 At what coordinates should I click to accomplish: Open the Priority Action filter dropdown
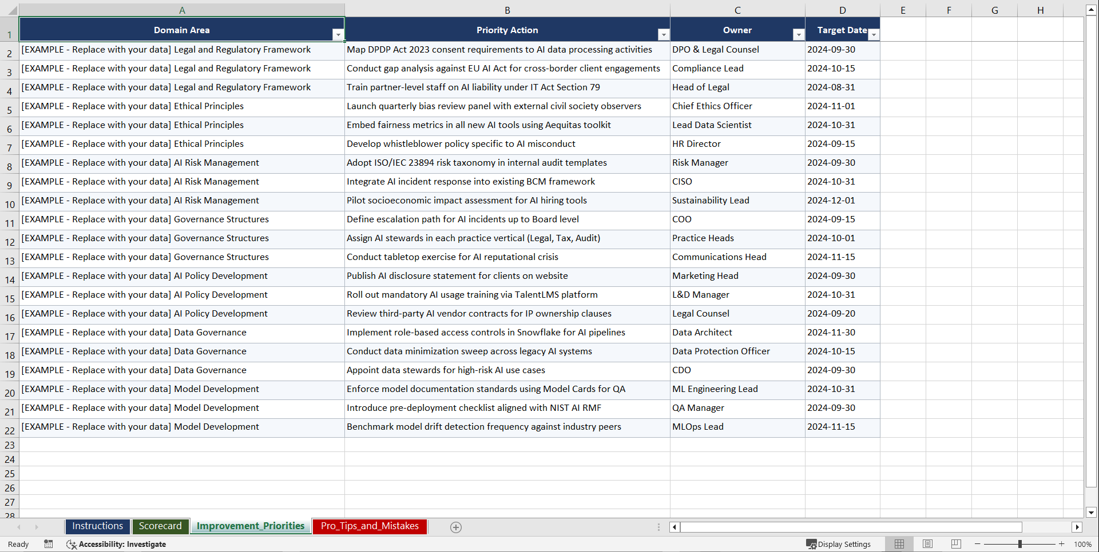[x=663, y=34]
